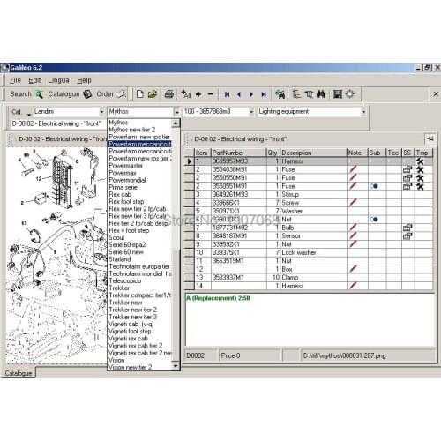The image size is (441, 441).
Task: Select Trekker new tier 3 in list
Action: point(139,317)
